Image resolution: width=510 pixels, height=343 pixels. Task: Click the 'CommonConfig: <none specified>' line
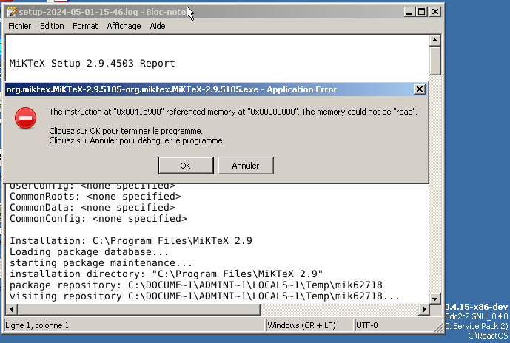[x=98, y=219]
